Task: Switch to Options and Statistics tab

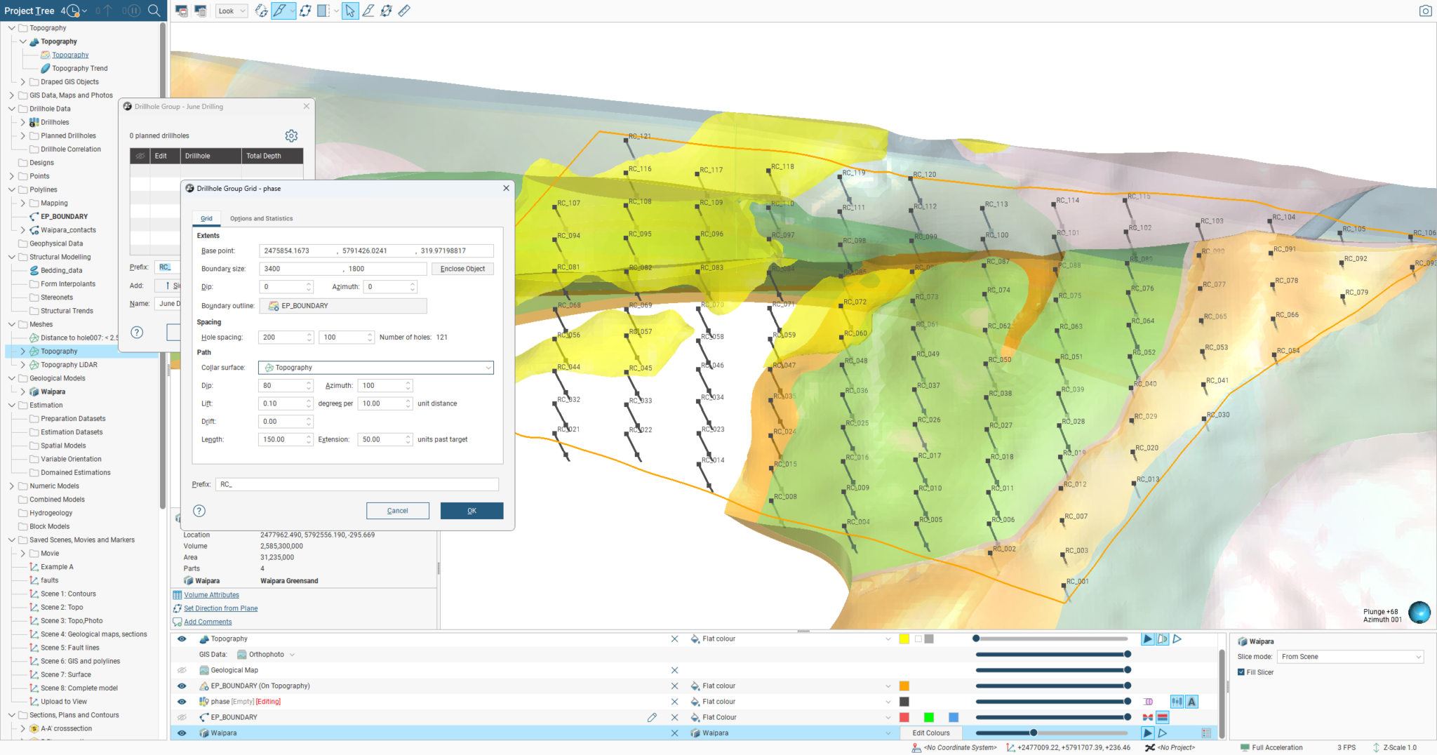Action: pyautogui.click(x=261, y=218)
